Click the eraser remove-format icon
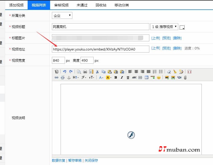This screenshot has height=165, width=213. point(169,72)
